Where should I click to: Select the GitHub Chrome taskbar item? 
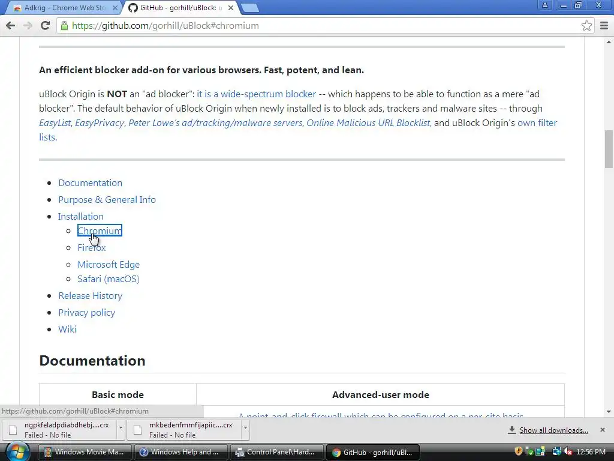pos(373,453)
